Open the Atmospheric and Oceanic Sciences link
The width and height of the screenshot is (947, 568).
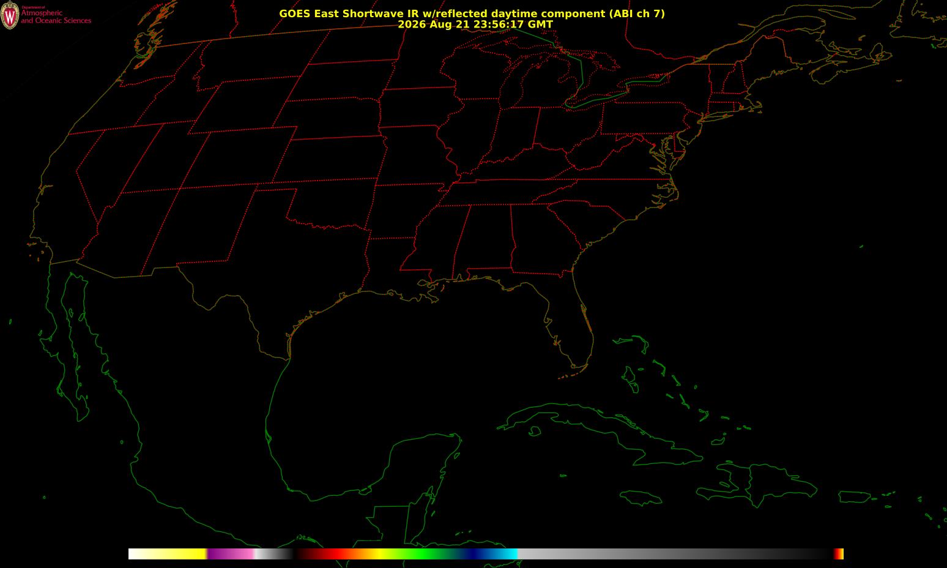(x=56, y=17)
